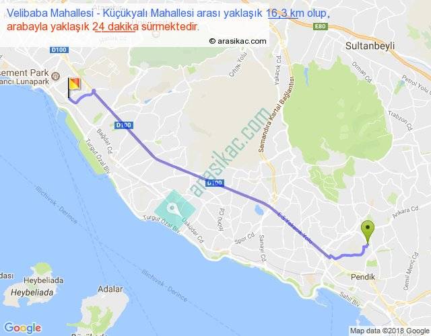Click the Map data ©2018 Google notice
431x336 pixels.
[389, 331]
